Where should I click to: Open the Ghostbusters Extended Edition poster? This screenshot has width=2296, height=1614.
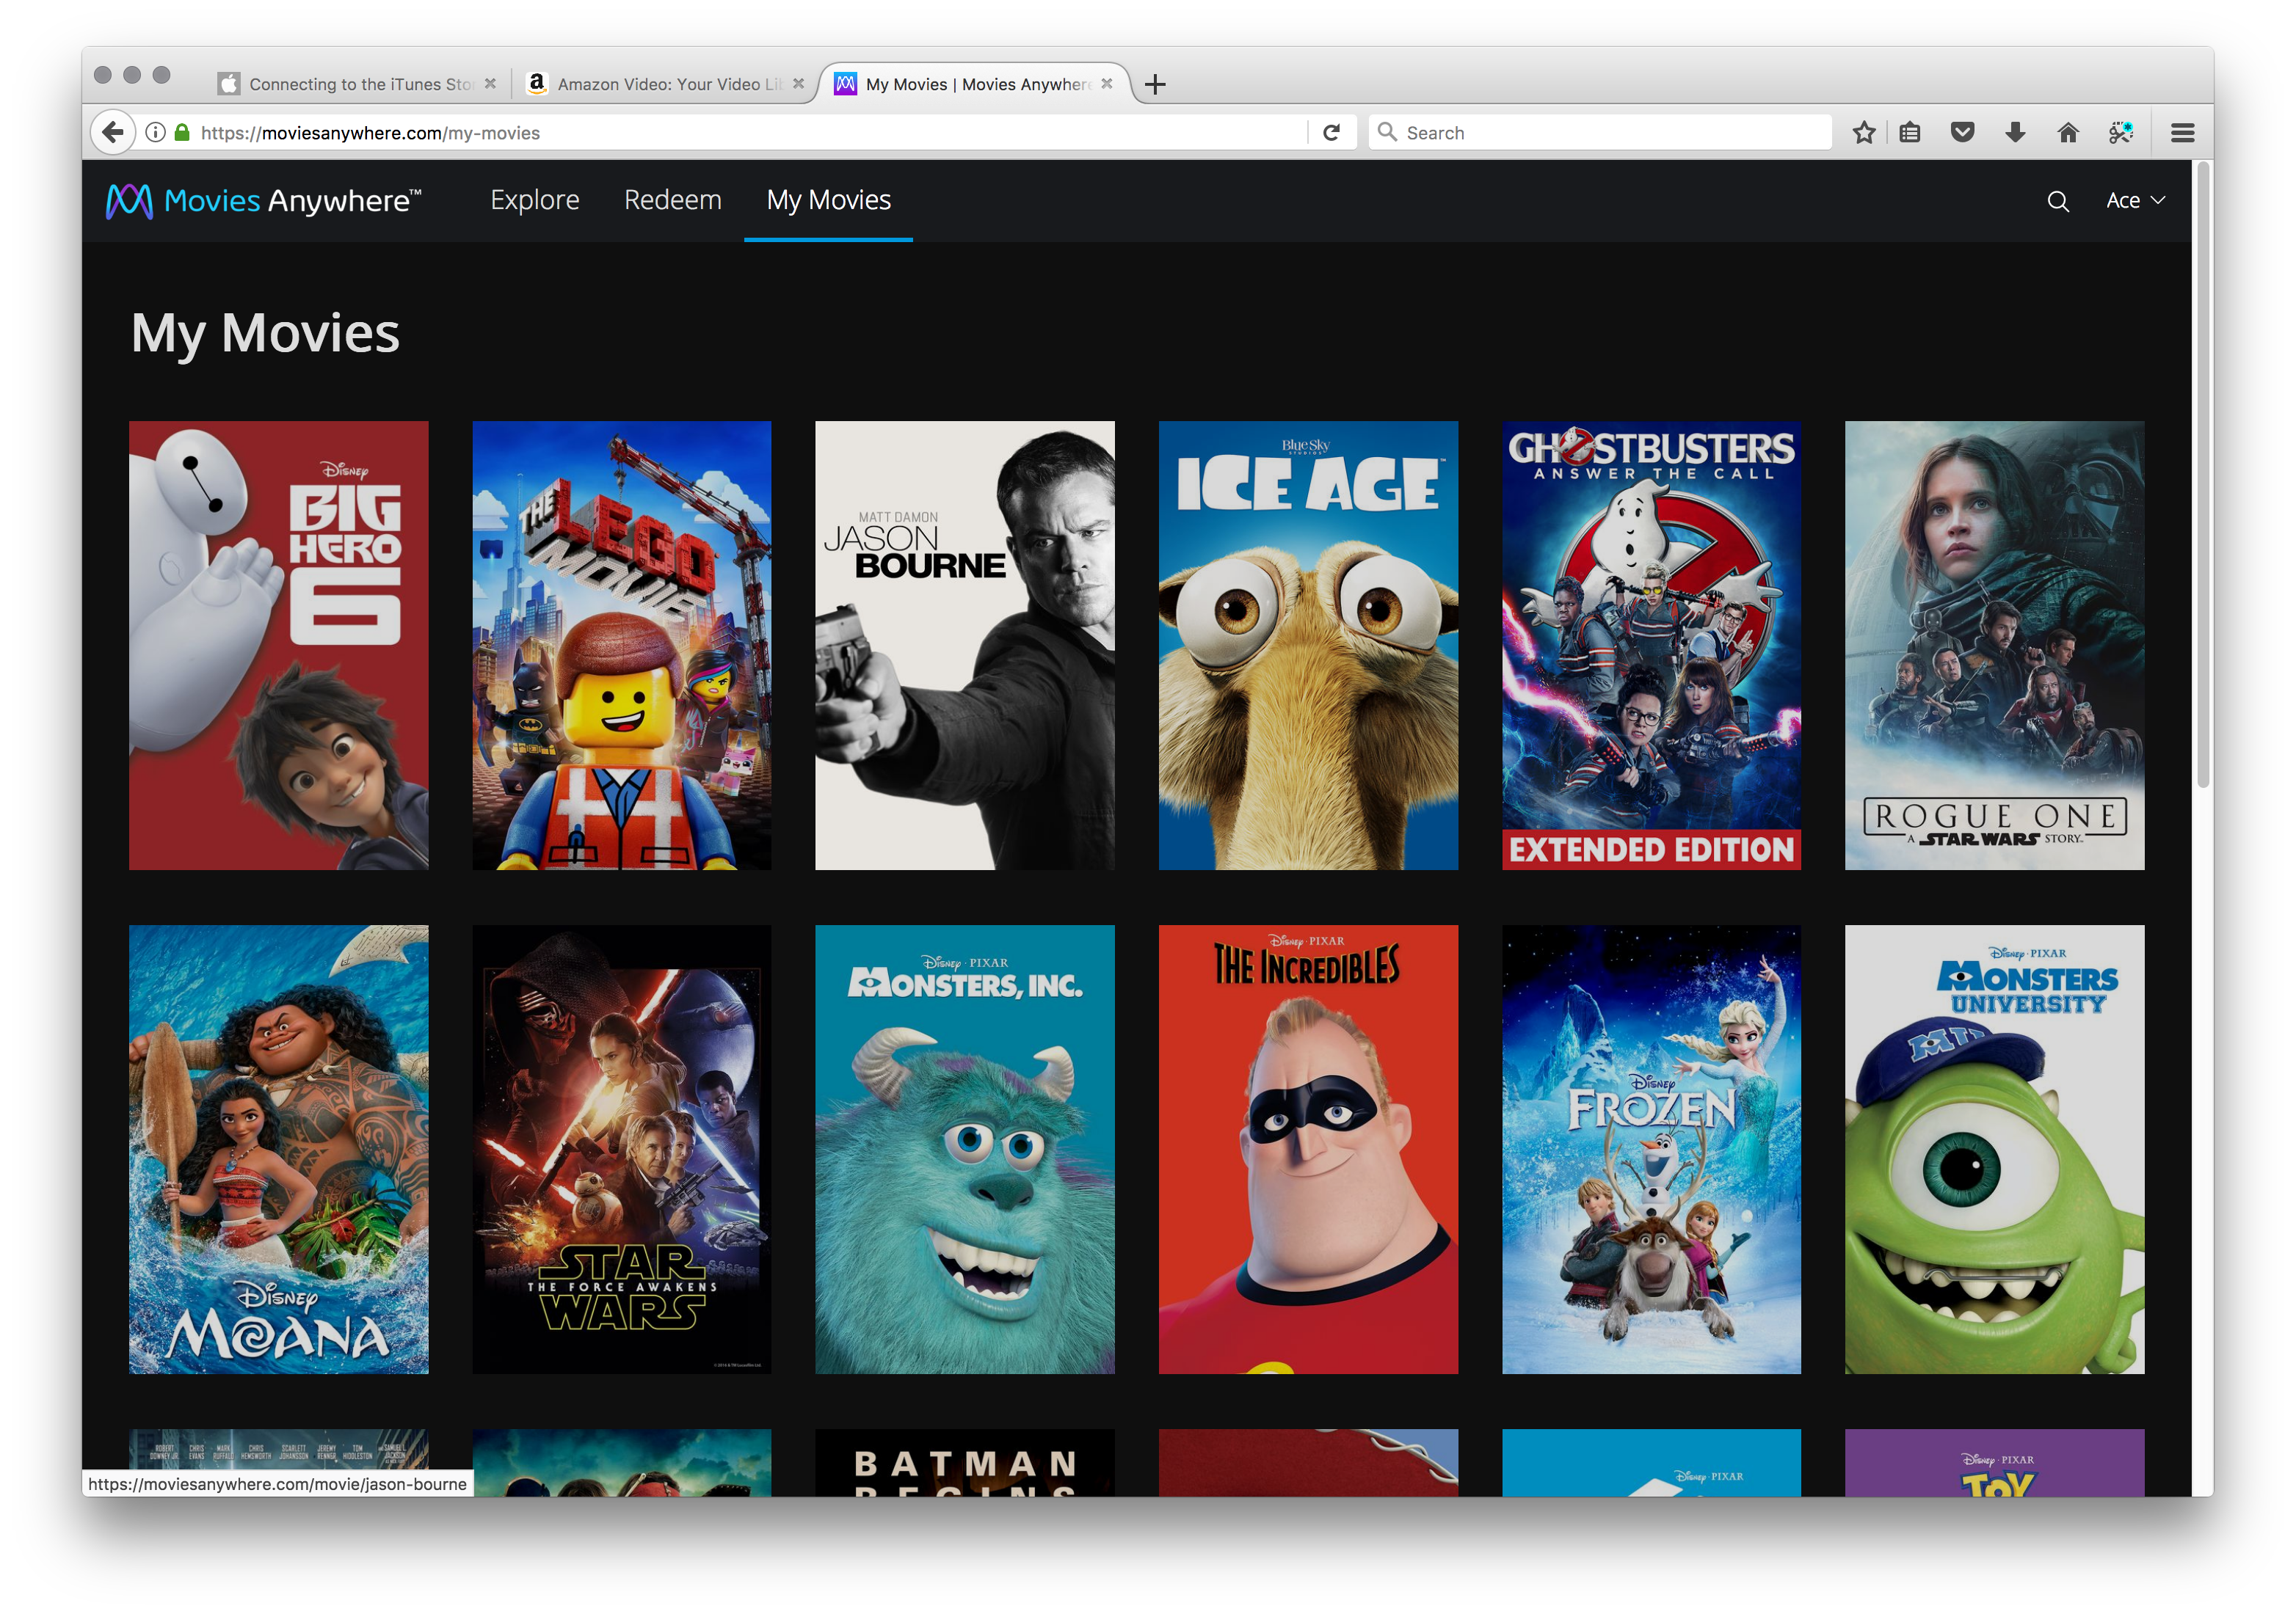click(1651, 646)
